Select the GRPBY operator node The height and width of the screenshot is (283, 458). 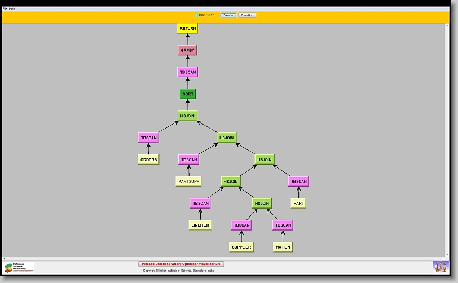187,50
